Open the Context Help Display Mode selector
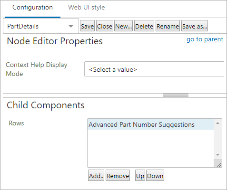 [x=154, y=69]
